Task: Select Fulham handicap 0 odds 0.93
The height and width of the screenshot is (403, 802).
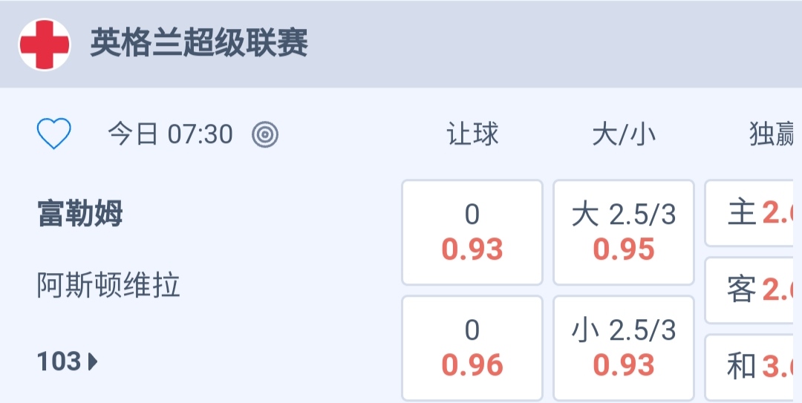Action: 472,232
